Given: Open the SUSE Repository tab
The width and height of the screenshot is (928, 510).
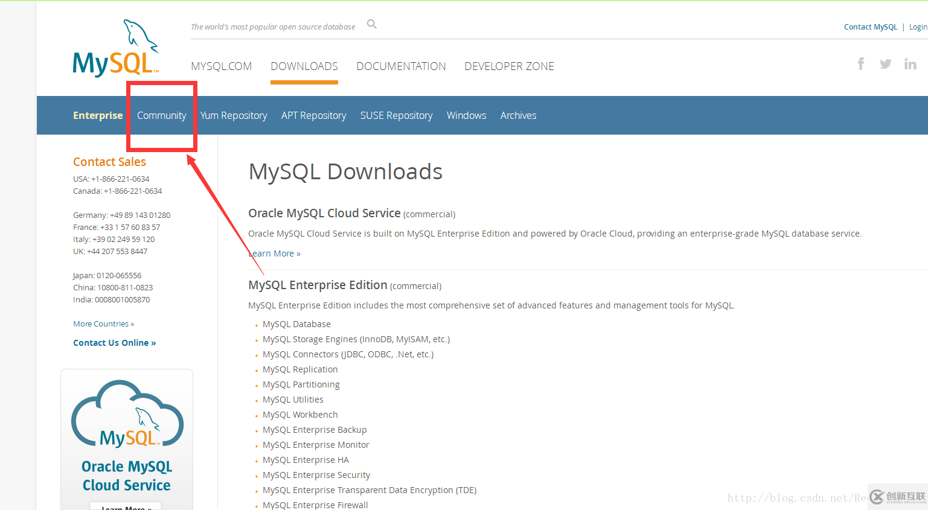Looking at the screenshot, I should coord(397,115).
